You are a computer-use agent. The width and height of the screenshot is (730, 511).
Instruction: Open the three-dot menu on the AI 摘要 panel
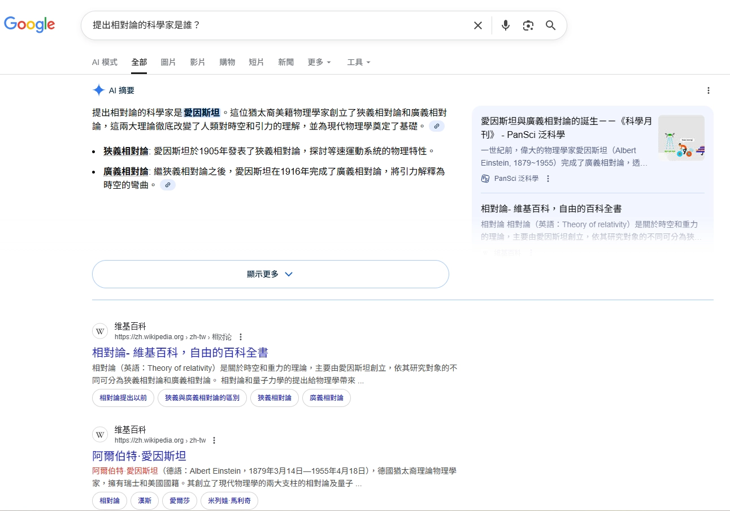click(x=709, y=90)
